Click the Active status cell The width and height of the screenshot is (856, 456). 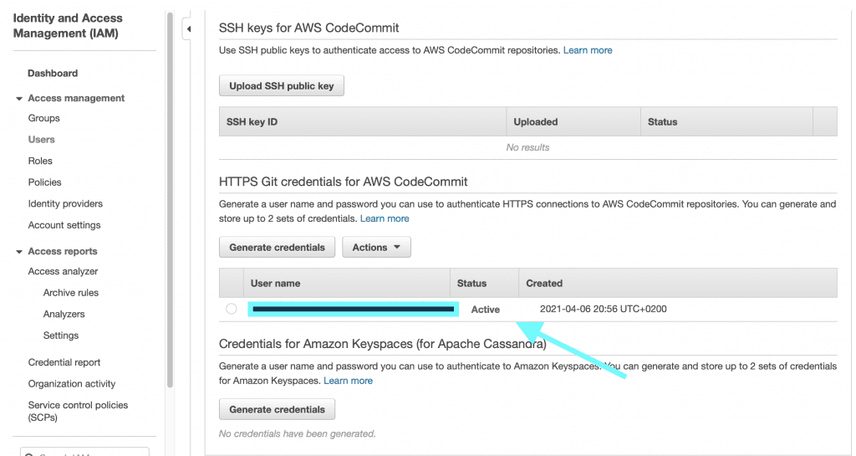click(x=486, y=309)
